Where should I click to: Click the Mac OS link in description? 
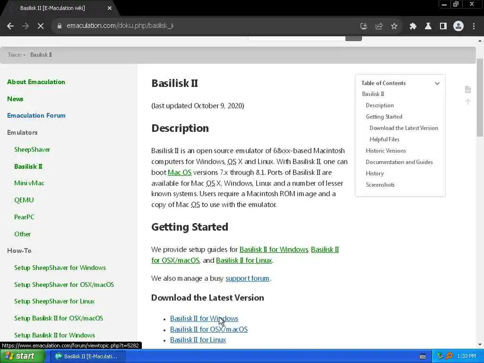(180, 173)
